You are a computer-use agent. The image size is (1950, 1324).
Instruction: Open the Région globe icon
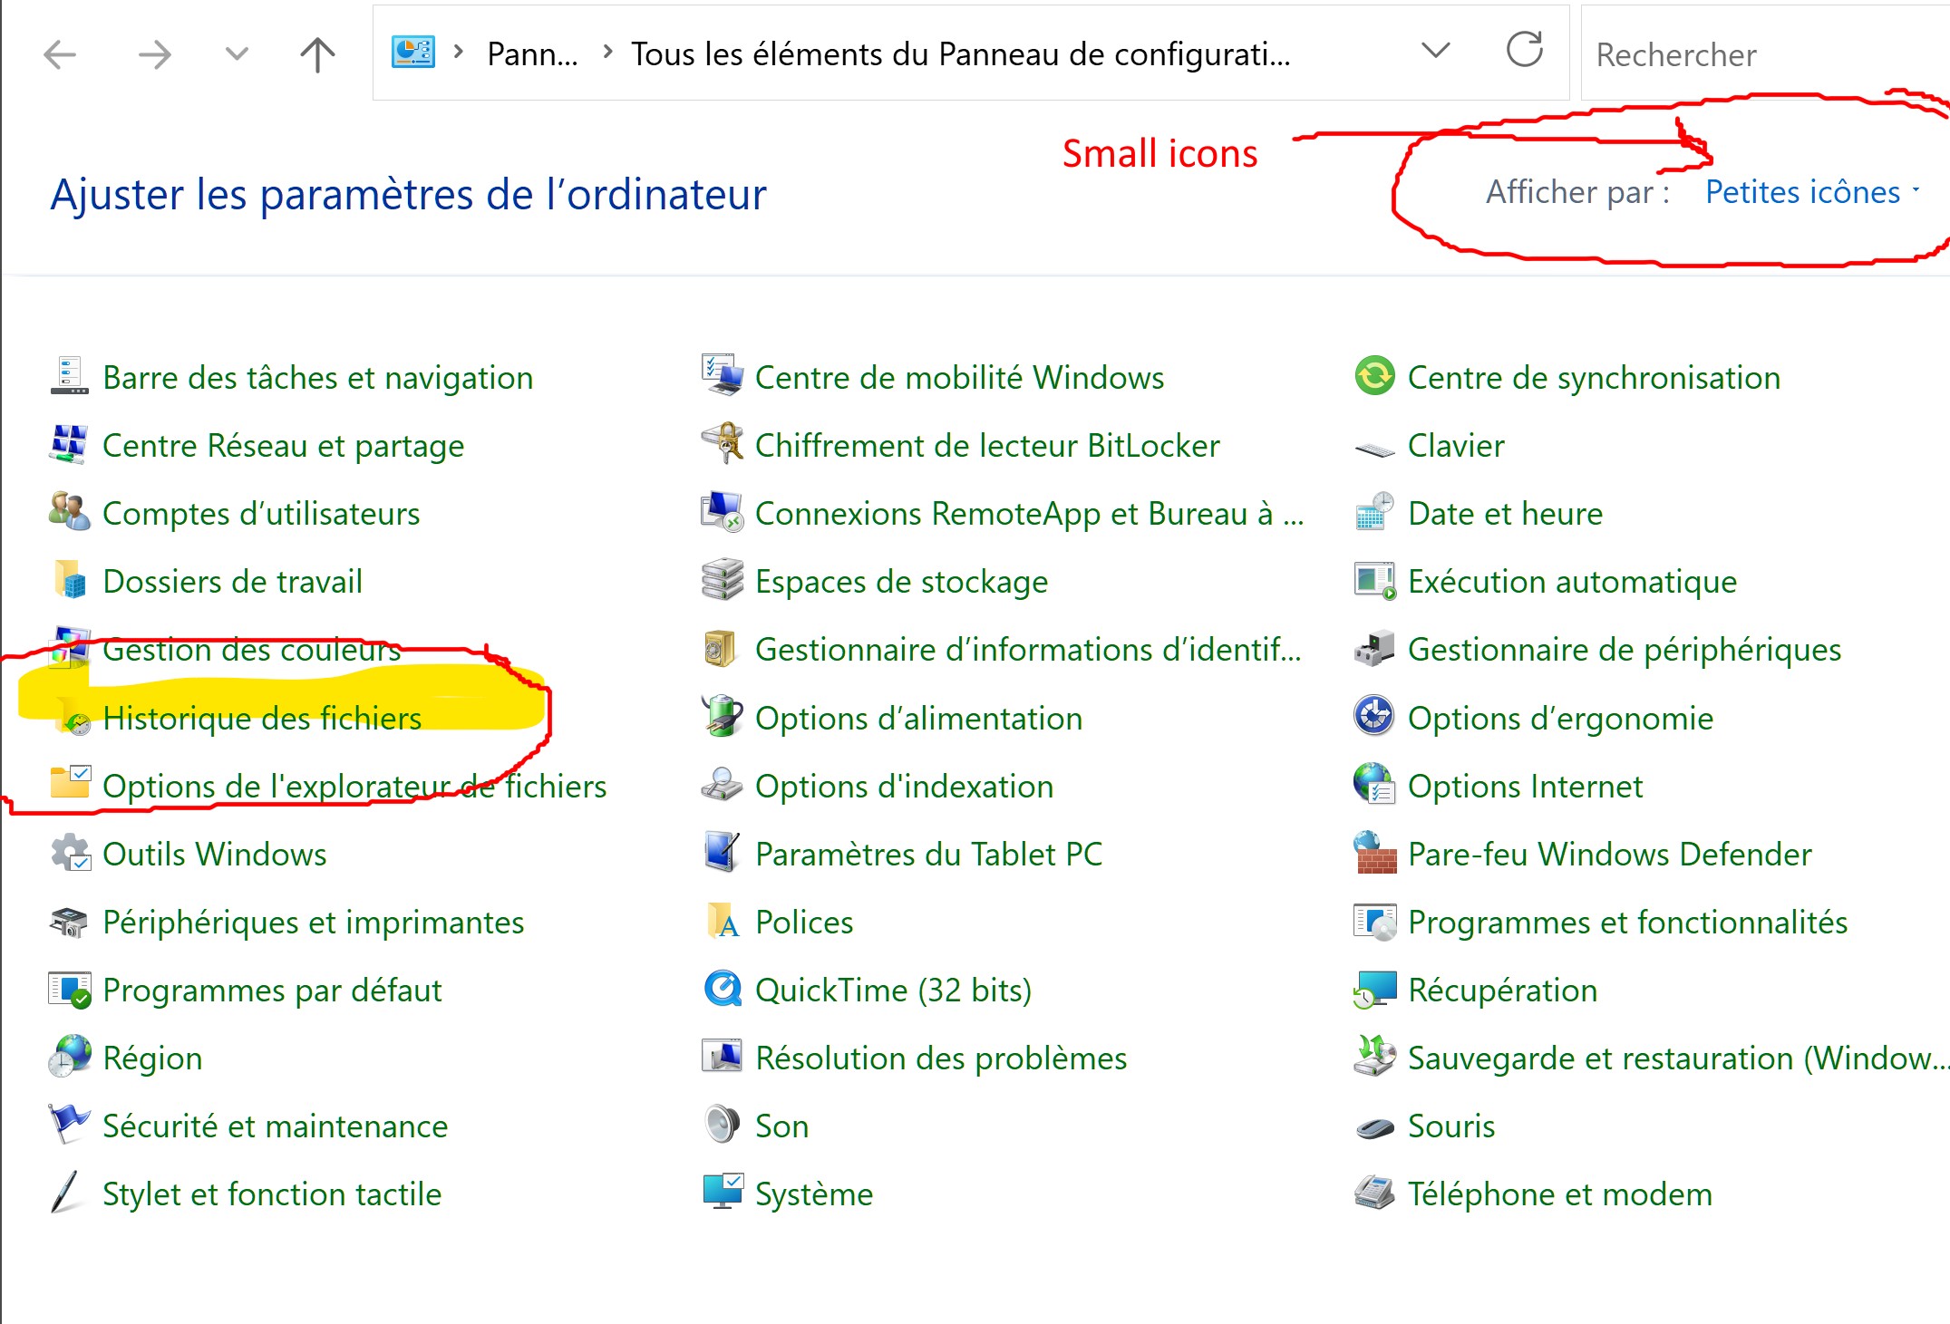click(x=70, y=1057)
